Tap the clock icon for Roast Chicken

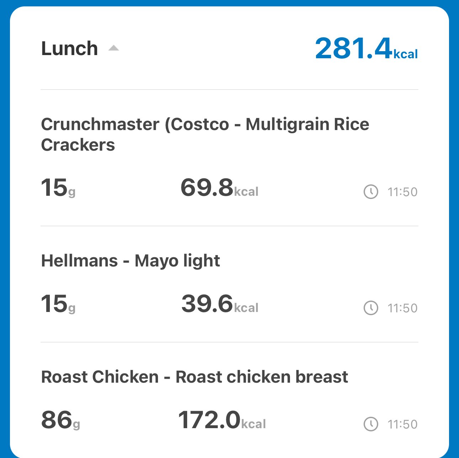[x=371, y=424]
